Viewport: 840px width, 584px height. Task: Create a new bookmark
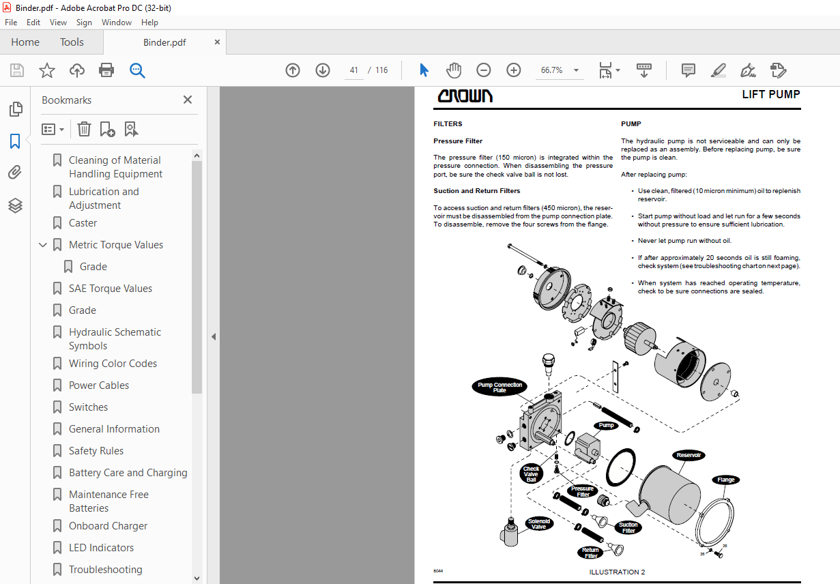tap(106, 129)
